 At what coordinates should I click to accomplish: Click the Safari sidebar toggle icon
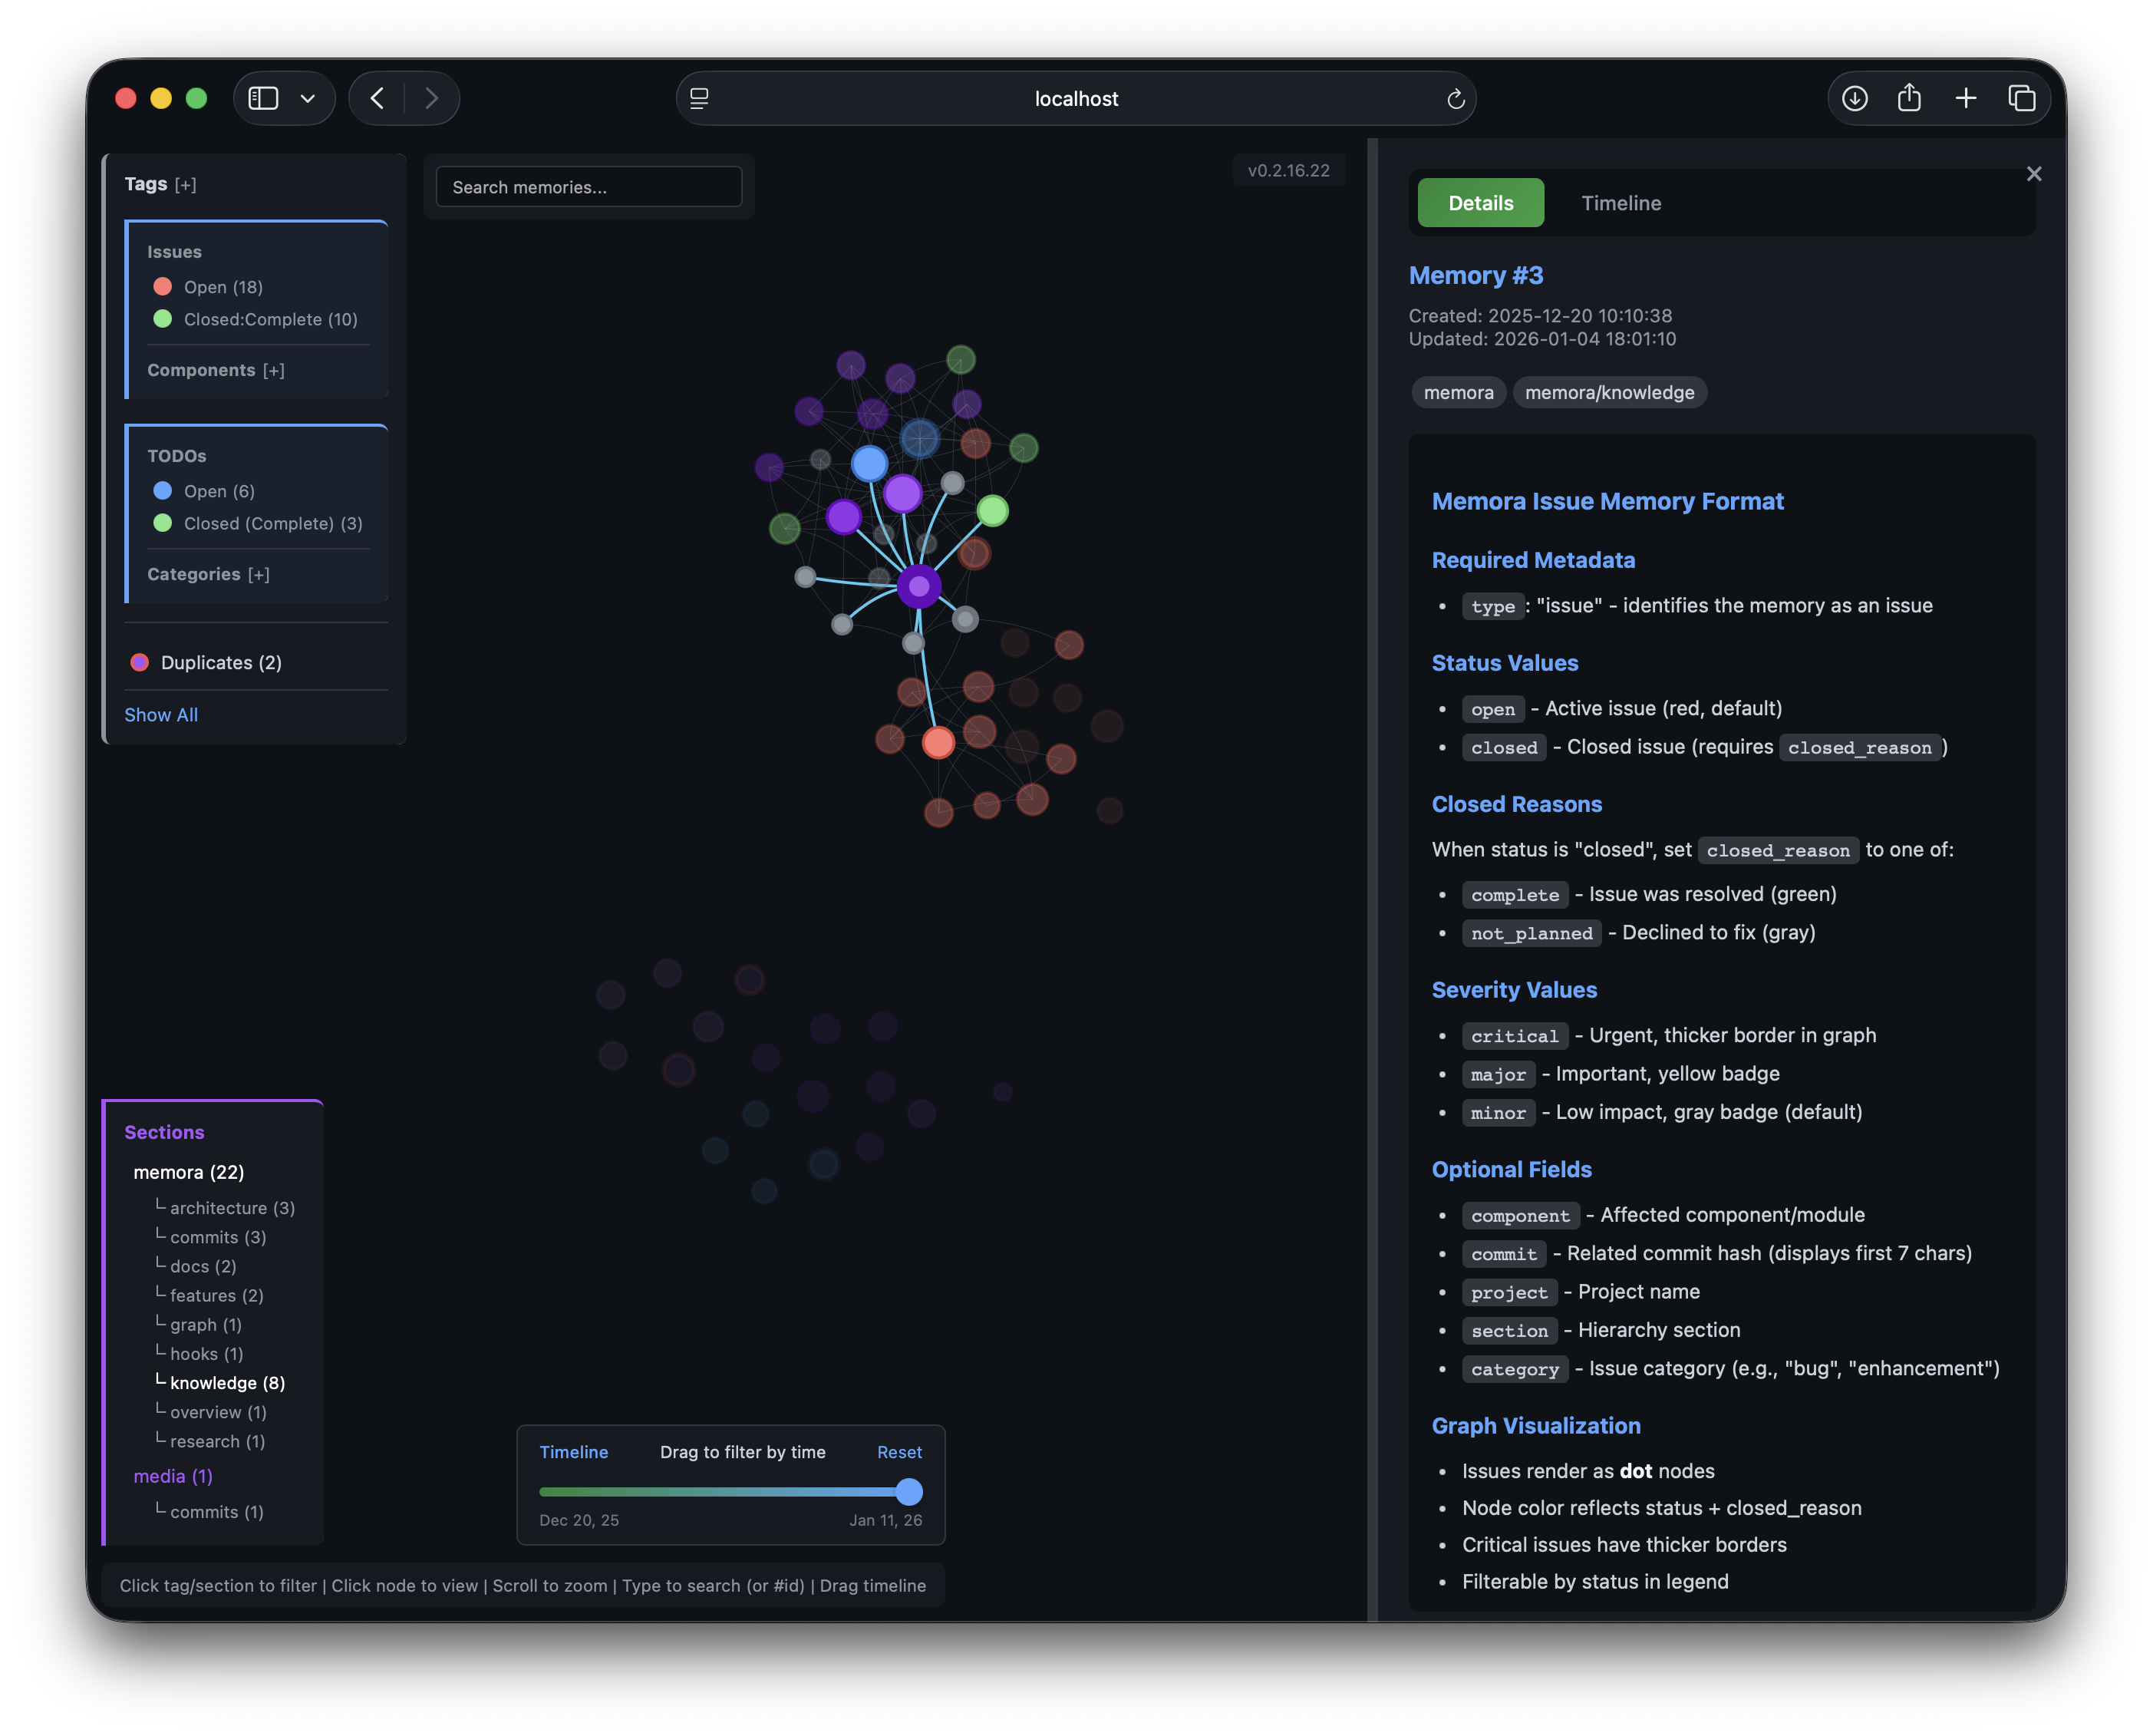click(x=263, y=98)
